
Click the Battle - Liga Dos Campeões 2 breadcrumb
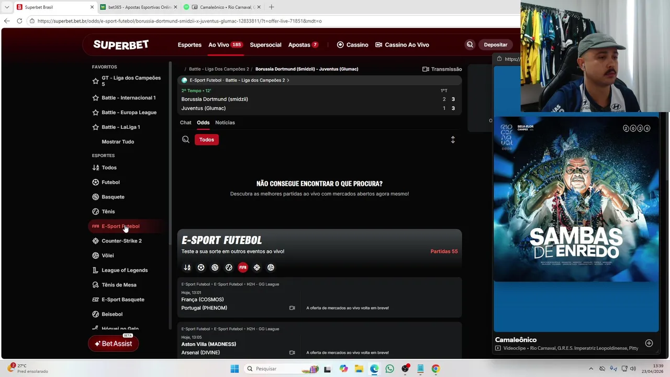click(x=219, y=69)
